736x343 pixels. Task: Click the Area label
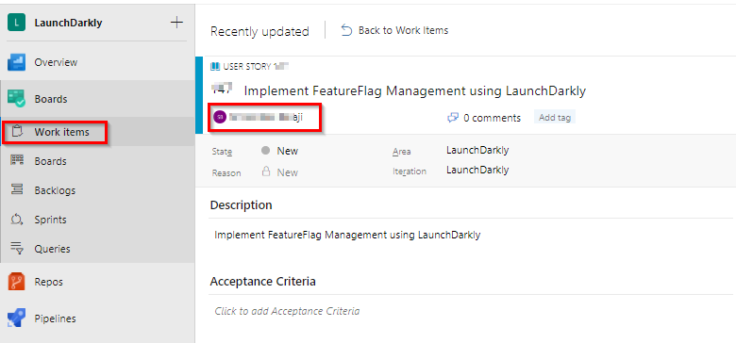click(x=401, y=152)
